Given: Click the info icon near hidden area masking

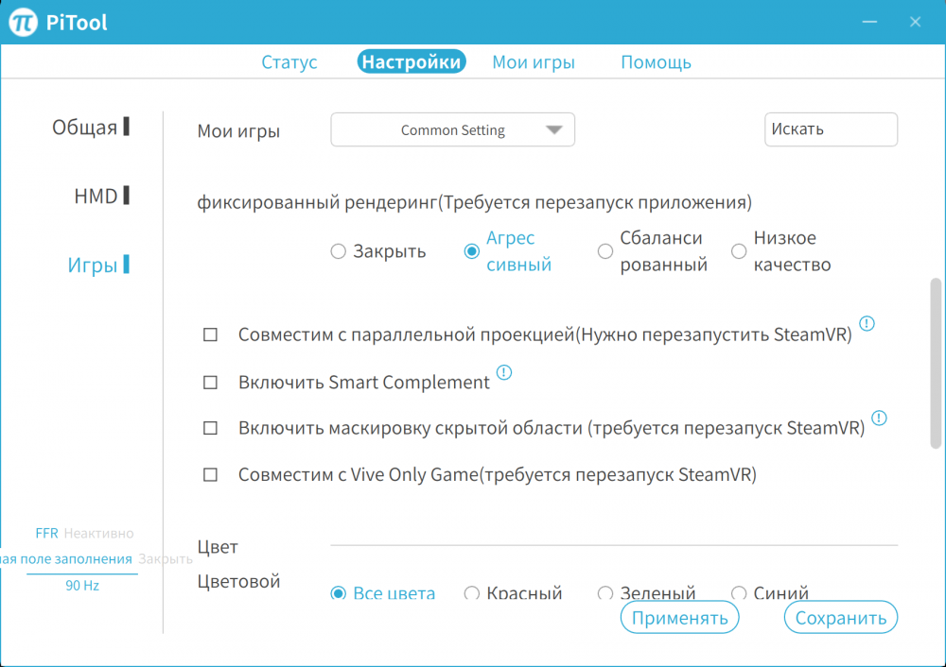Looking at the screenshot, I should (880, 419).
